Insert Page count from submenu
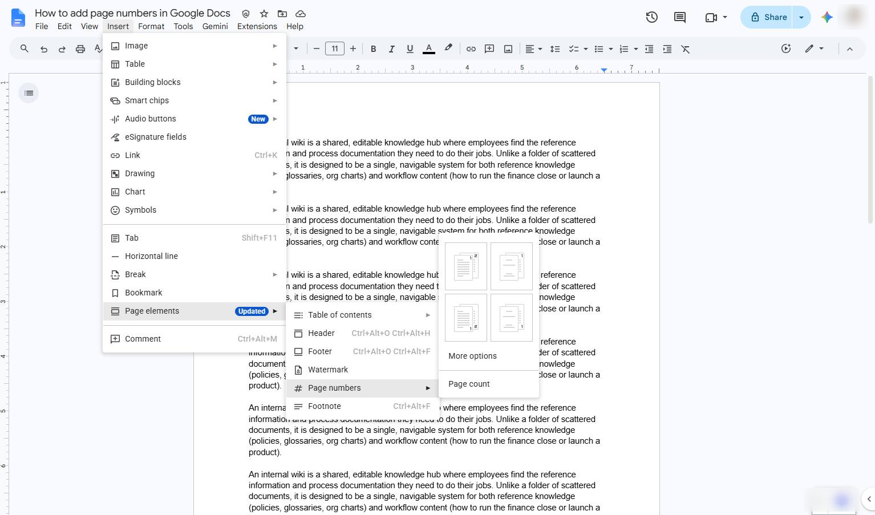The width and height of the screenshot is (875, 515). pos(489,384)
